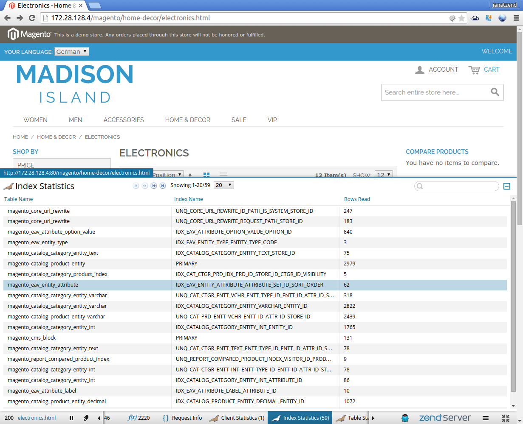
Task: Minimize the Index Statistics panel
Action: click(x=506, y=186)
